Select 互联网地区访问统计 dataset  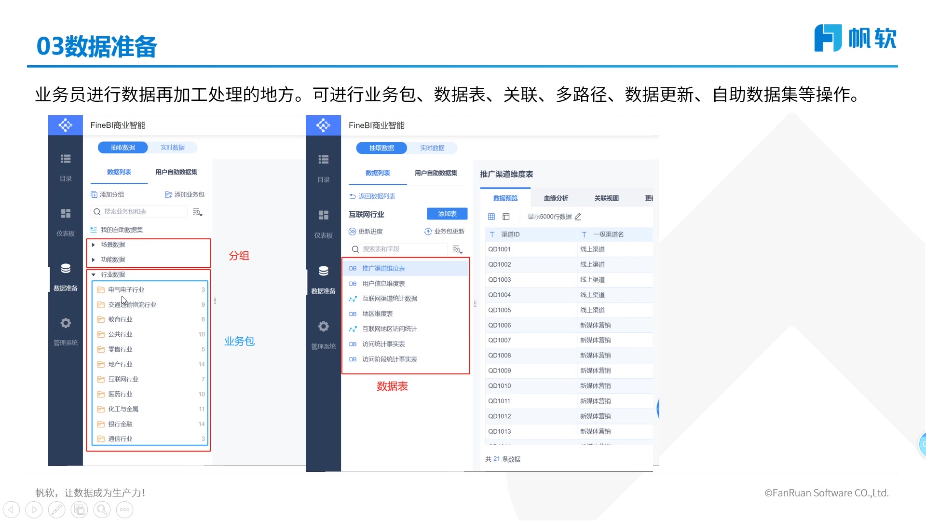[406, 329]
